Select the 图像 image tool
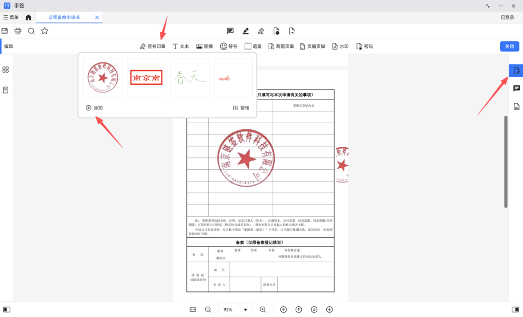The width and height of the screenshot is (523, 317). pyautogui.click(x=204, y=46)
